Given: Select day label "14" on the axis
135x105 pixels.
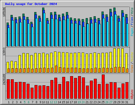Looking at the screenshot, I should (x=59, y=102).
